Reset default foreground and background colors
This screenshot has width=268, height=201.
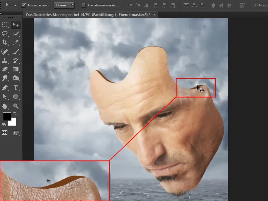click(4, 125)
